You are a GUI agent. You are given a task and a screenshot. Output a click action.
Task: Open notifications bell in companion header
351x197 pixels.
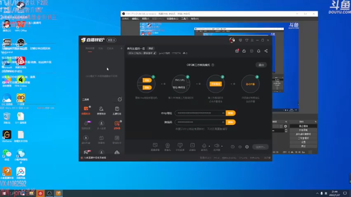258,51
